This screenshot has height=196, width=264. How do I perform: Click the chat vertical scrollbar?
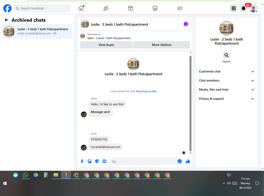tap(190, 104)
